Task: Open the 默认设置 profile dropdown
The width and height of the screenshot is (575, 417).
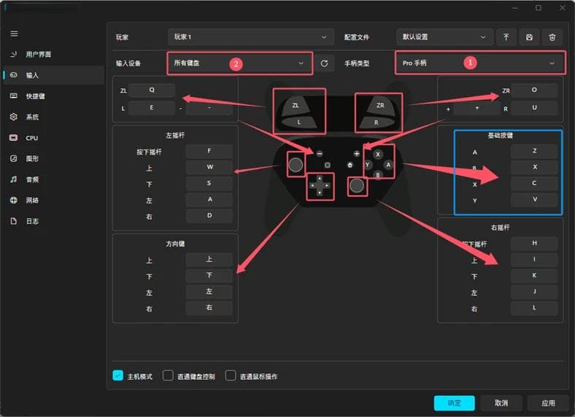Action: 444,37
